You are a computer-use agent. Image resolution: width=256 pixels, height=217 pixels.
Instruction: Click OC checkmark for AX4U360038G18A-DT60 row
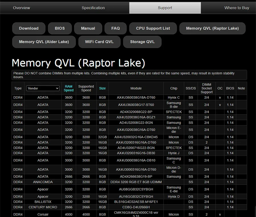220,98
